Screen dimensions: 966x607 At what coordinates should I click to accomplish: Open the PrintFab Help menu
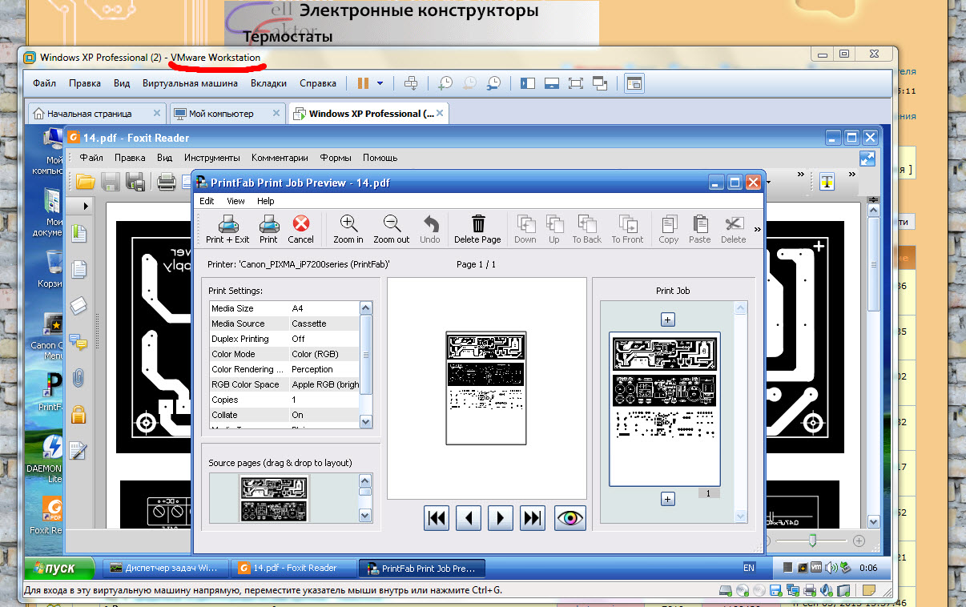pos(265,201)
